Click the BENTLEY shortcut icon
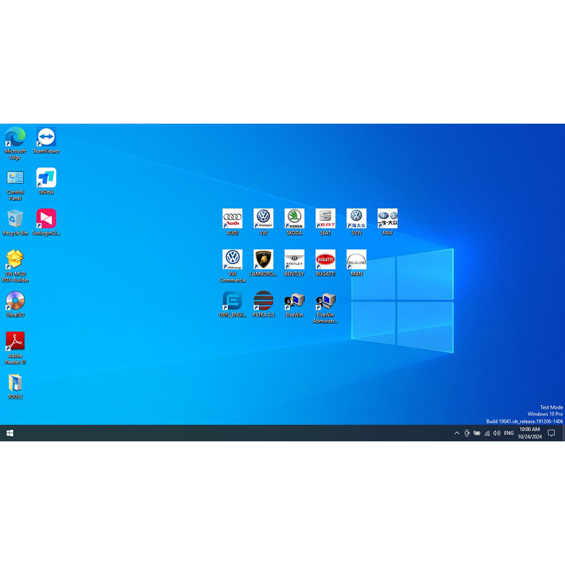Image resolution: width=565 pixels, height=565 pixels. click(x=294, y=263)
